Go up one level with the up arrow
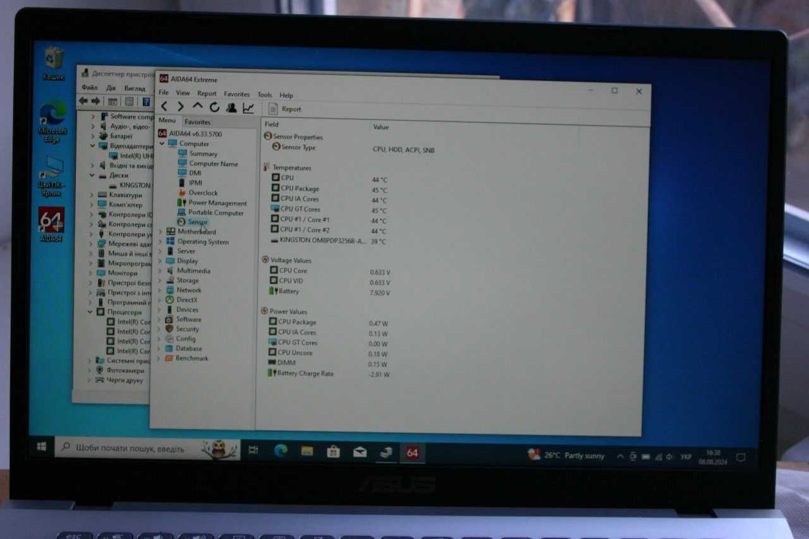This screenshot has height=539, width=809. click(198, 107)
